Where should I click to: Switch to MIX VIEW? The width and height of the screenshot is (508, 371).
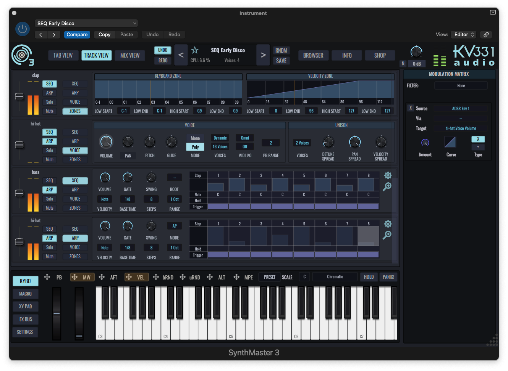point(130,55)
